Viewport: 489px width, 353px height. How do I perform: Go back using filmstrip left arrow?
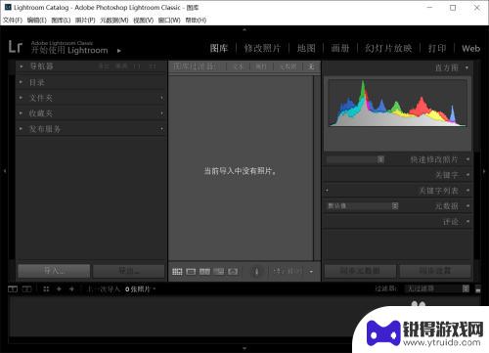coord(59,289)
